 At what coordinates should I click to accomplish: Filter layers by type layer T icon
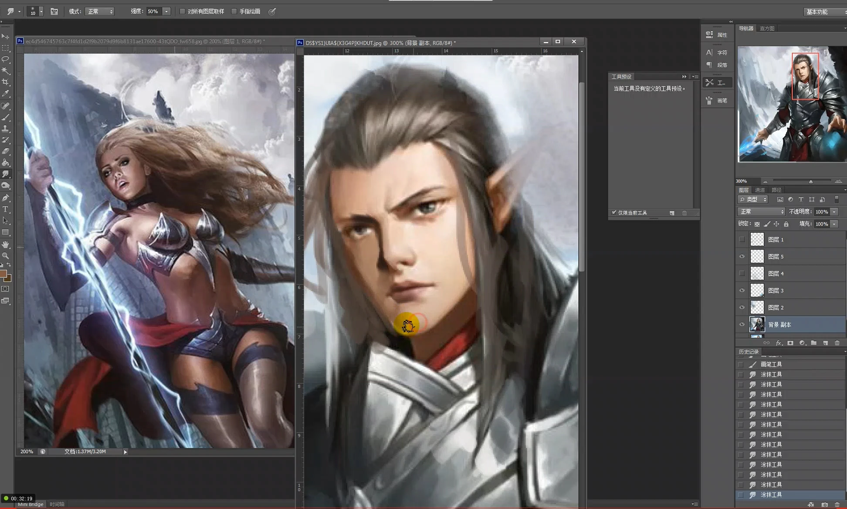pyautogui.click(x=801, y=199)
